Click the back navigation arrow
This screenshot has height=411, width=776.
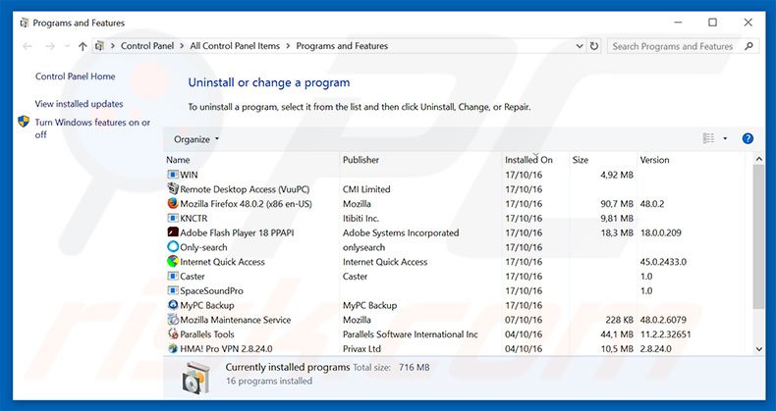point(28,46)
